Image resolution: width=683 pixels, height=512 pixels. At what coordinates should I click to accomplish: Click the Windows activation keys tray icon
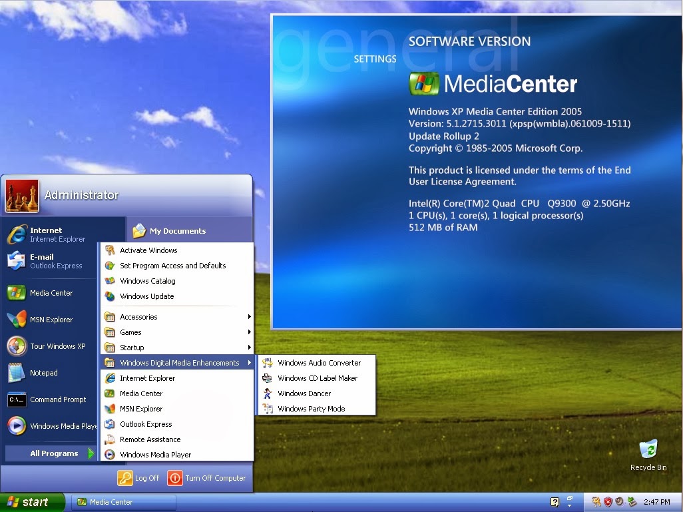(x=596, y=502)
